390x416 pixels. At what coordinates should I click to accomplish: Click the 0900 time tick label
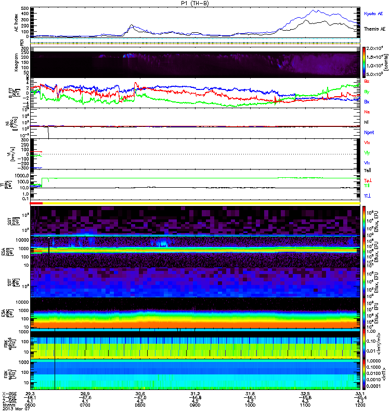coord(195,405)
